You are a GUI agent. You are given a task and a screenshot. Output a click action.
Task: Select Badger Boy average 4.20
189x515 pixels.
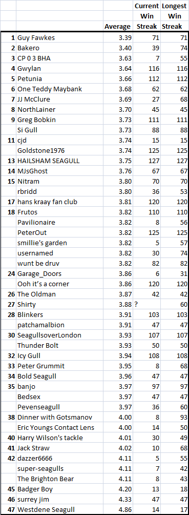[117, 489]
